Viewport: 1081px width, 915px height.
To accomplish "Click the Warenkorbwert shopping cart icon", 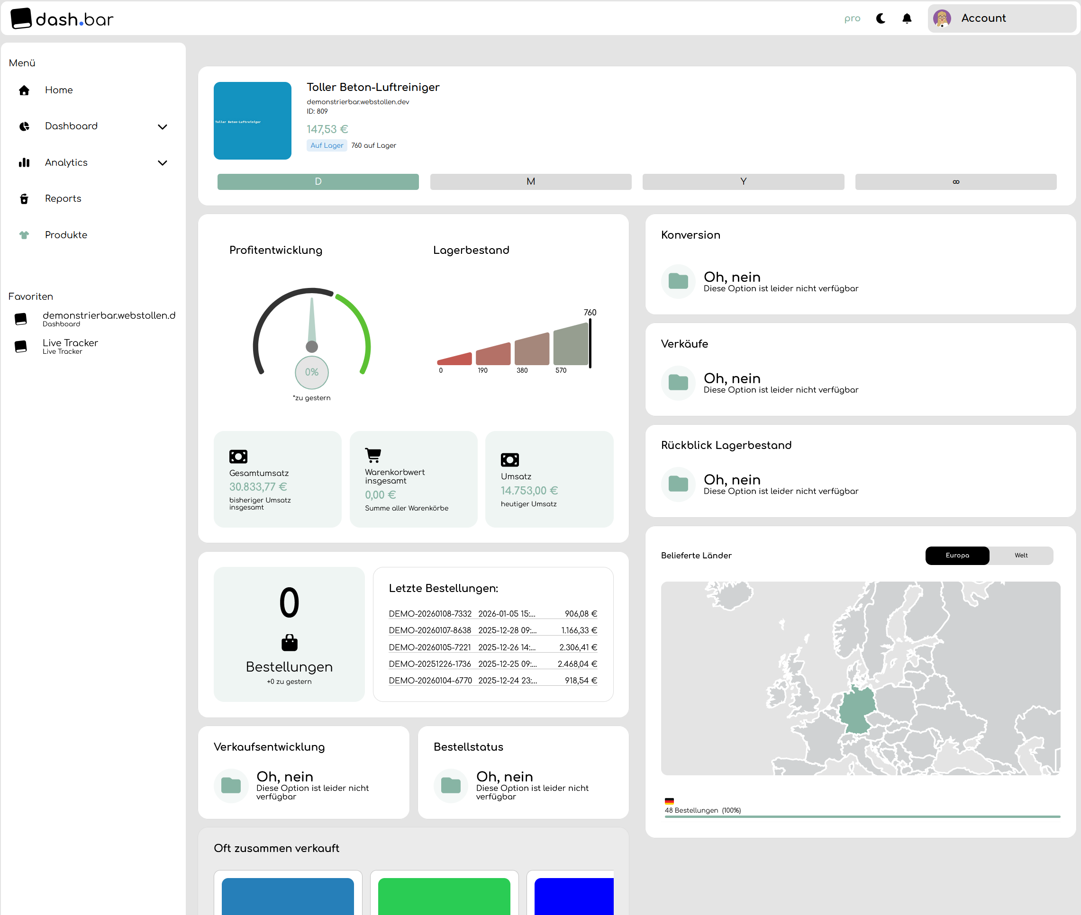I will [x=372, y=455].
